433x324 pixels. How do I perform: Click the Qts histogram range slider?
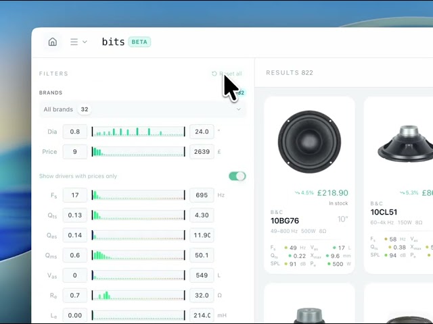click(138, 215)
